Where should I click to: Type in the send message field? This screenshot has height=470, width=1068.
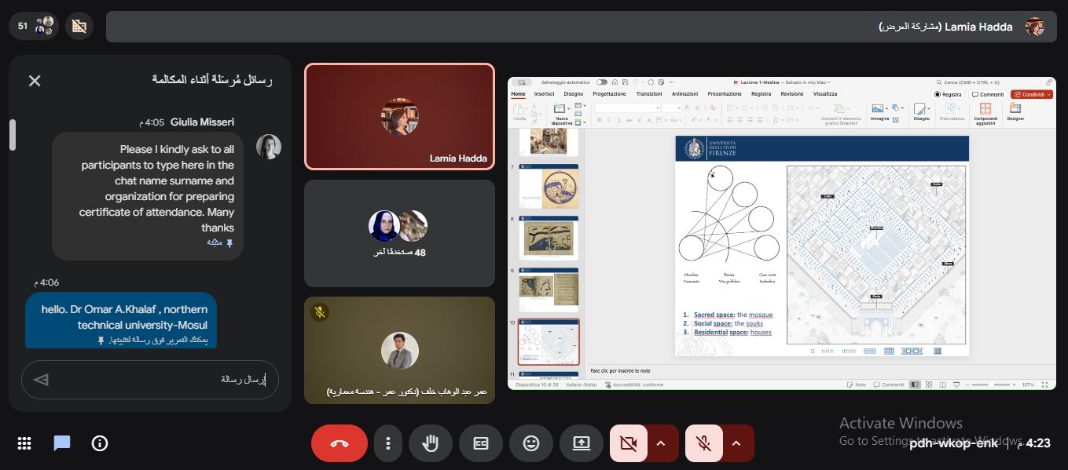[157, 380]
